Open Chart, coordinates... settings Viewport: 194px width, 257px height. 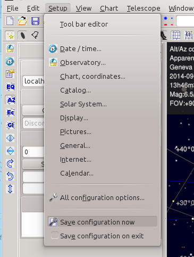click(102, 77)
